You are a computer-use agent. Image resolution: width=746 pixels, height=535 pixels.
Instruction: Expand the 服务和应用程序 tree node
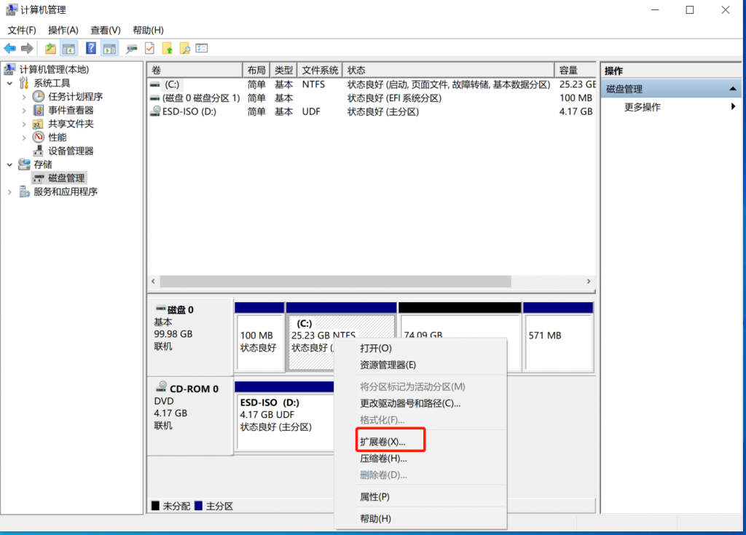point(9,191)
